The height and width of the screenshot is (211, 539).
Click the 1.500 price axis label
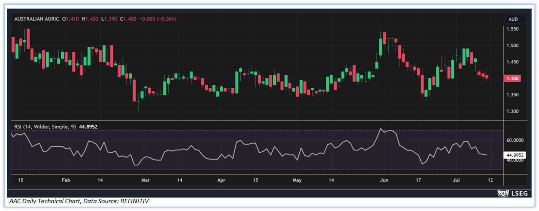click(x=512, y=45)
